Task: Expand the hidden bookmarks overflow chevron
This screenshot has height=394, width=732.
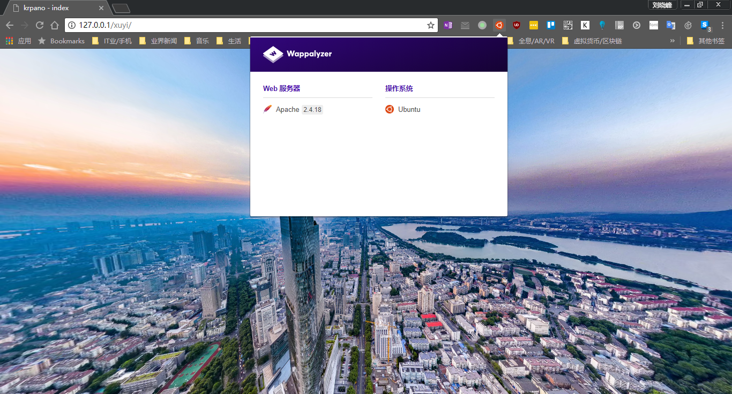Action: tap(672, 41)
